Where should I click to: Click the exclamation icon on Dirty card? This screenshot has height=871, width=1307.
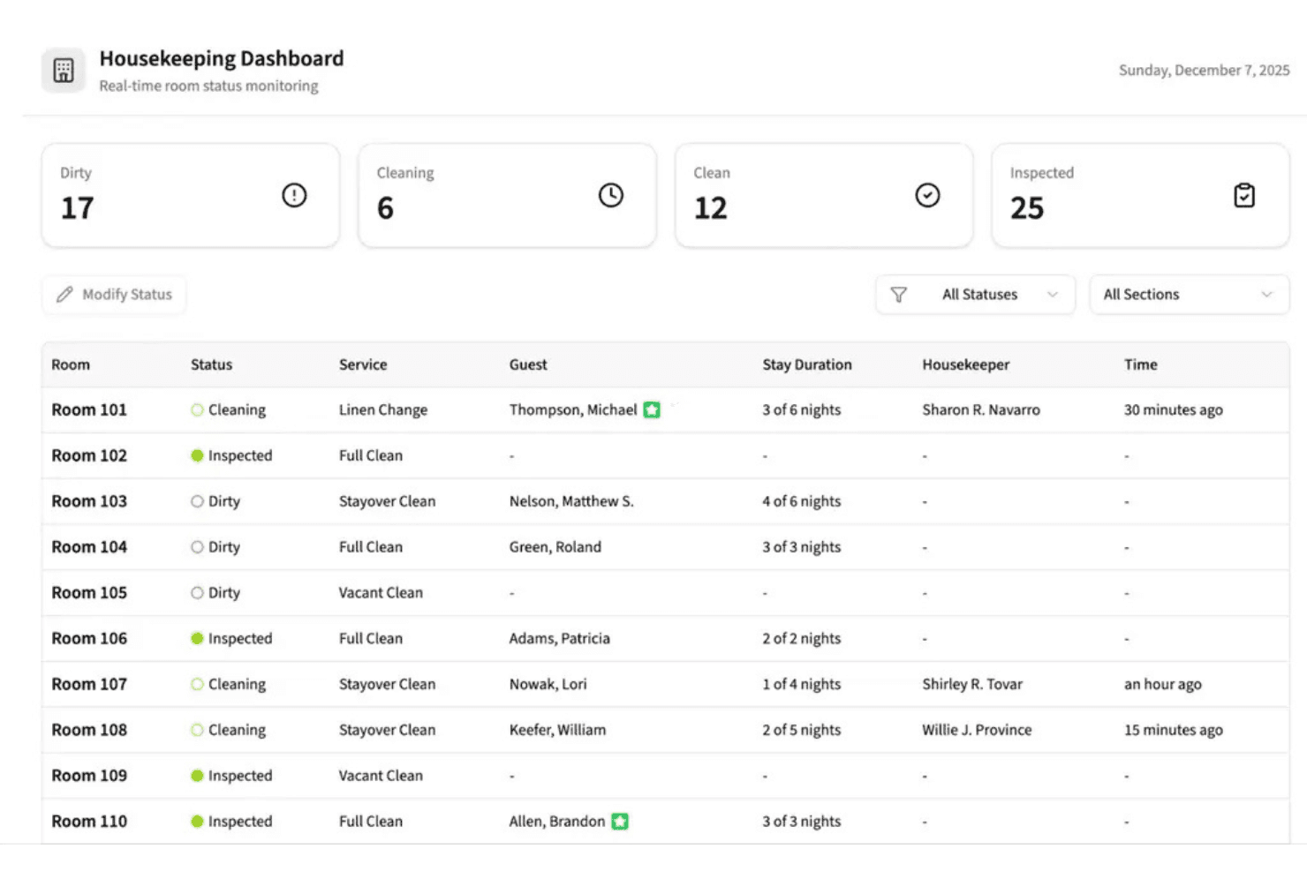click(x=294, y=195)
